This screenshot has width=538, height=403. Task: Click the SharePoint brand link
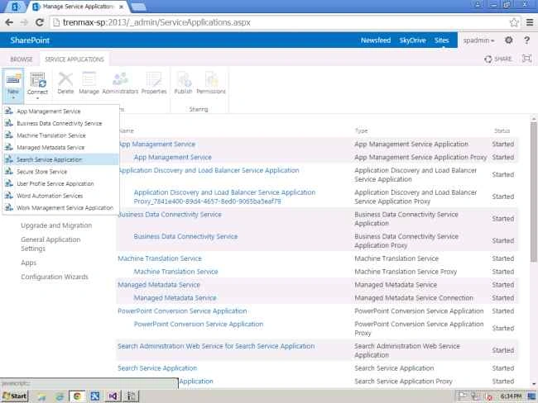tap(30, 40)
